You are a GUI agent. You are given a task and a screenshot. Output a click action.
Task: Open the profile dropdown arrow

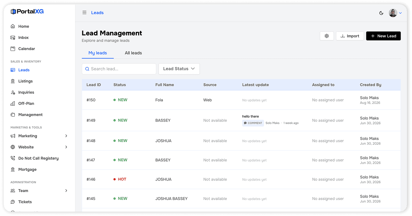coord(400,13)
